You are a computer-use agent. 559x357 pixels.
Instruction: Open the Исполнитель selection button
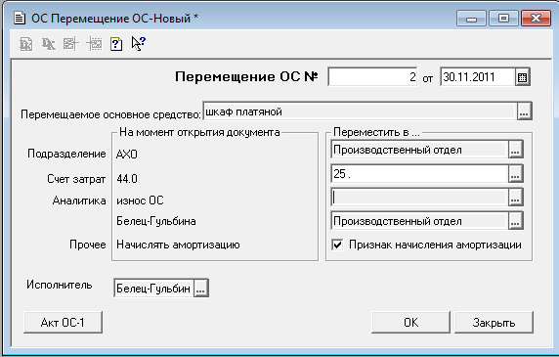coord(200,289)
